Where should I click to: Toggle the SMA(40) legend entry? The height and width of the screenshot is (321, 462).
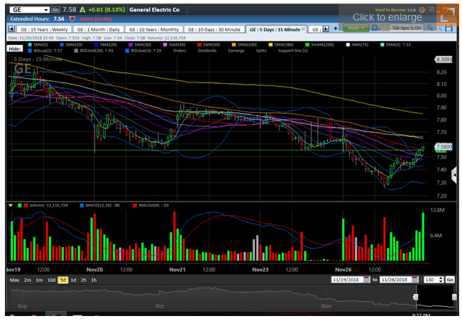pos(174,45)
